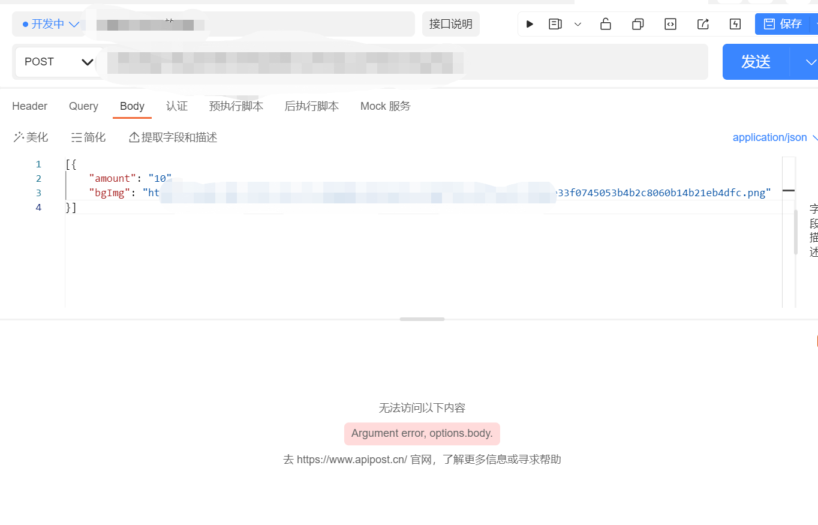The image size is (818, 525).
Task: Click the 接口说明 button
Action: click(451, 24)
